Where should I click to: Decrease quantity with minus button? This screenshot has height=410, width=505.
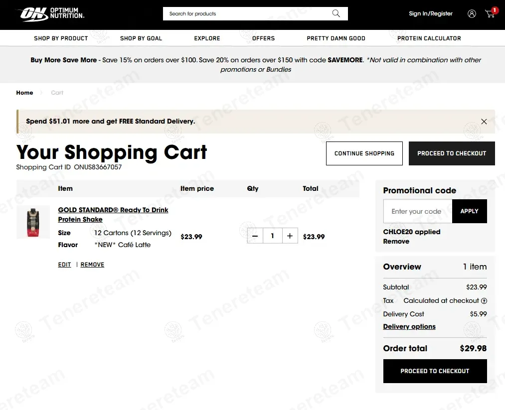pos(255,236)
